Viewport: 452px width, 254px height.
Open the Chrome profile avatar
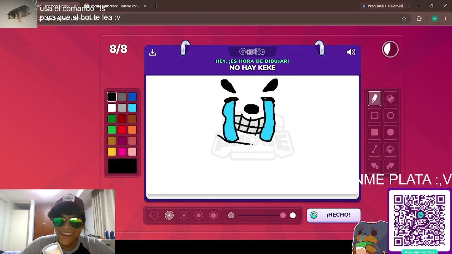coord(435,19)
